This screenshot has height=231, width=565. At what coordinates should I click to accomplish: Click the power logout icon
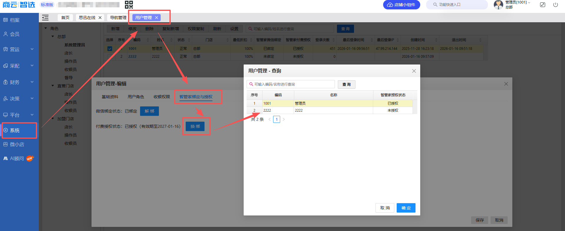coord(556,5)
